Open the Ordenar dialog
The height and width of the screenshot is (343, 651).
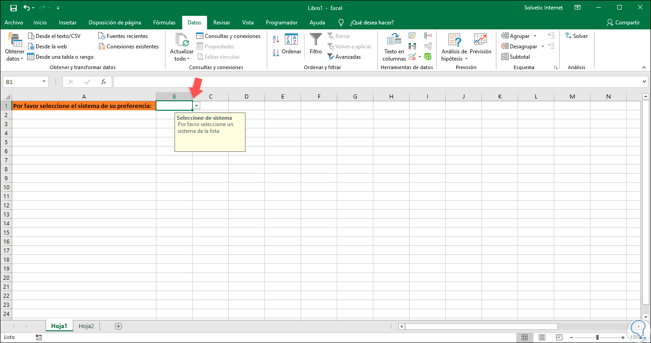click(291, 44)
